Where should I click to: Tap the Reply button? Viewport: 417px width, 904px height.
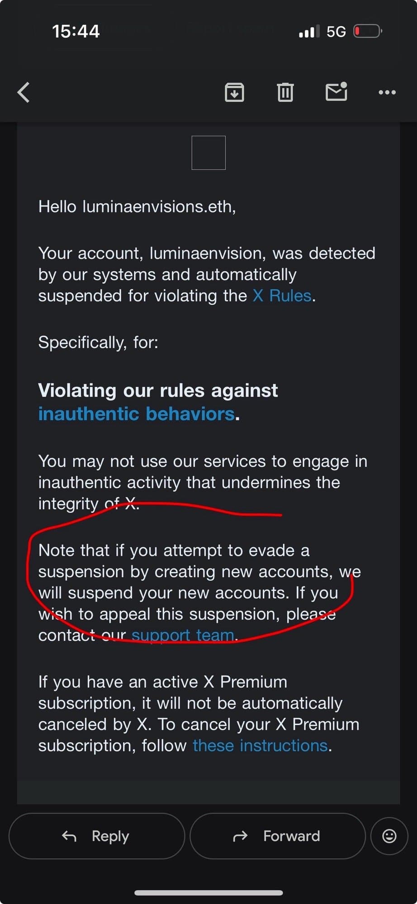coord(96,836)
